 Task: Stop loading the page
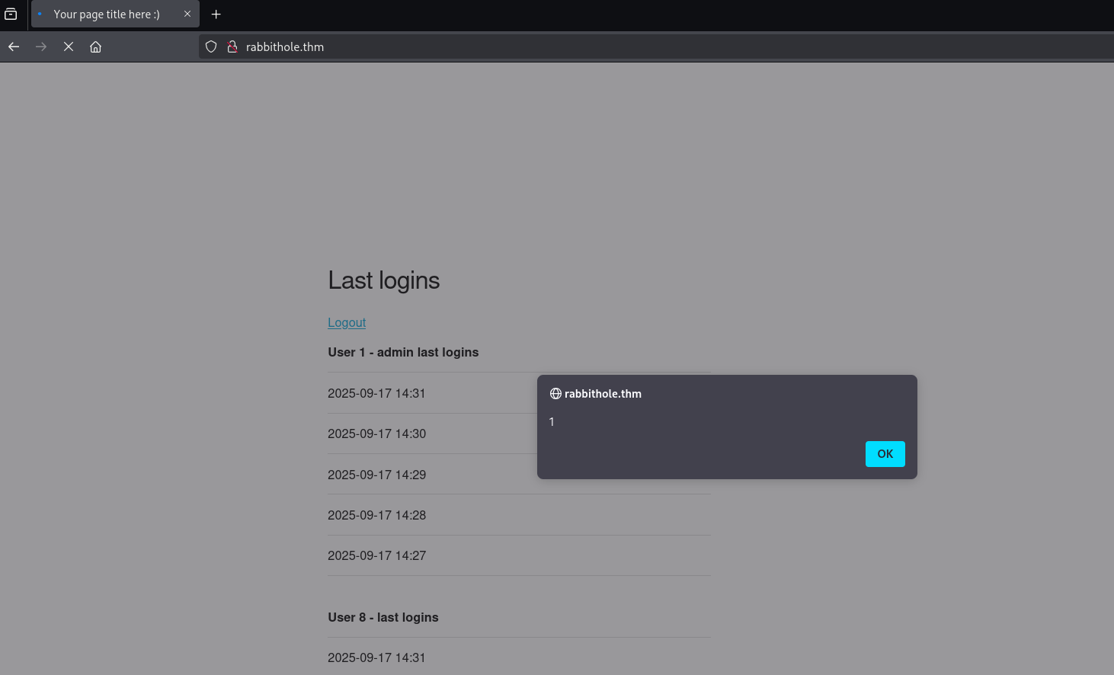click(x=69, y=46)
